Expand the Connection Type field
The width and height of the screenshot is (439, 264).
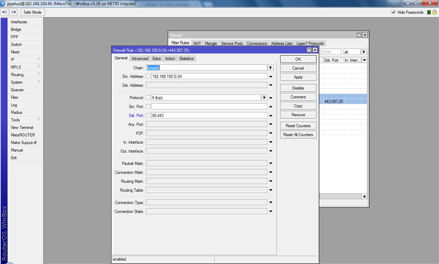click(x=271, y=203)
